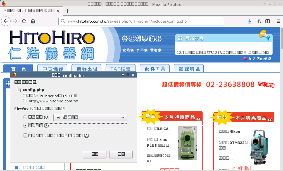Click the DTM322 model text
Screen dimensions: 283x171
233,145
